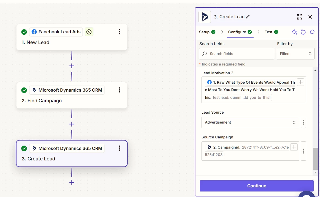Click the green check status on New Lead step
Screen dimensions: 320x197
[x=24, y=32]
